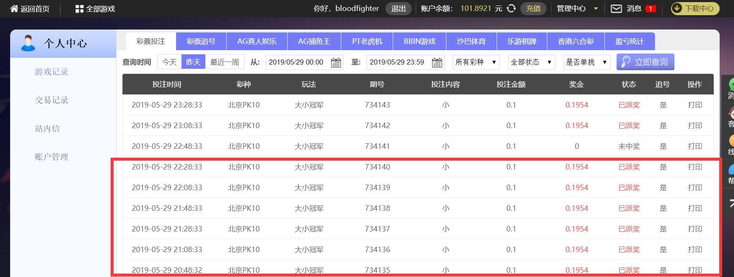
Task: Expand the 是否单挑 dropdown
Action: click(x=587, y=62)
